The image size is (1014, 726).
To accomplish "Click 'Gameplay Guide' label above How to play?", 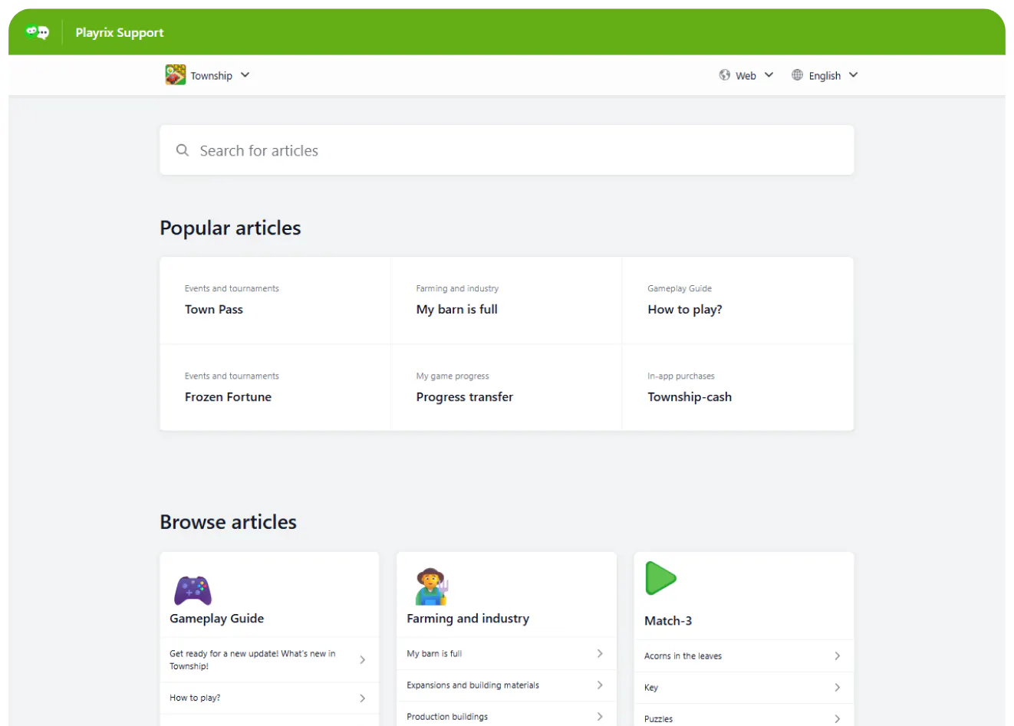I will click(x=680, y=288).
